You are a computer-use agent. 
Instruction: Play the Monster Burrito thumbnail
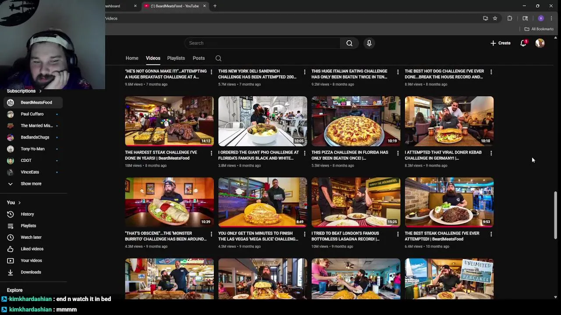click(169, 202)
